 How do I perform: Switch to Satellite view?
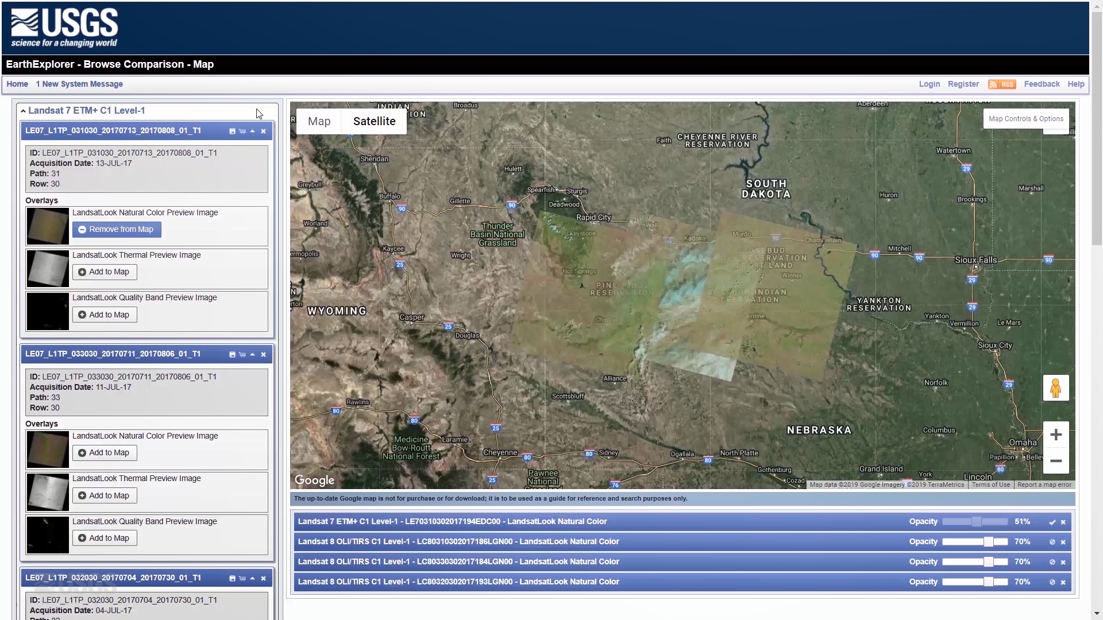(374, 121)
